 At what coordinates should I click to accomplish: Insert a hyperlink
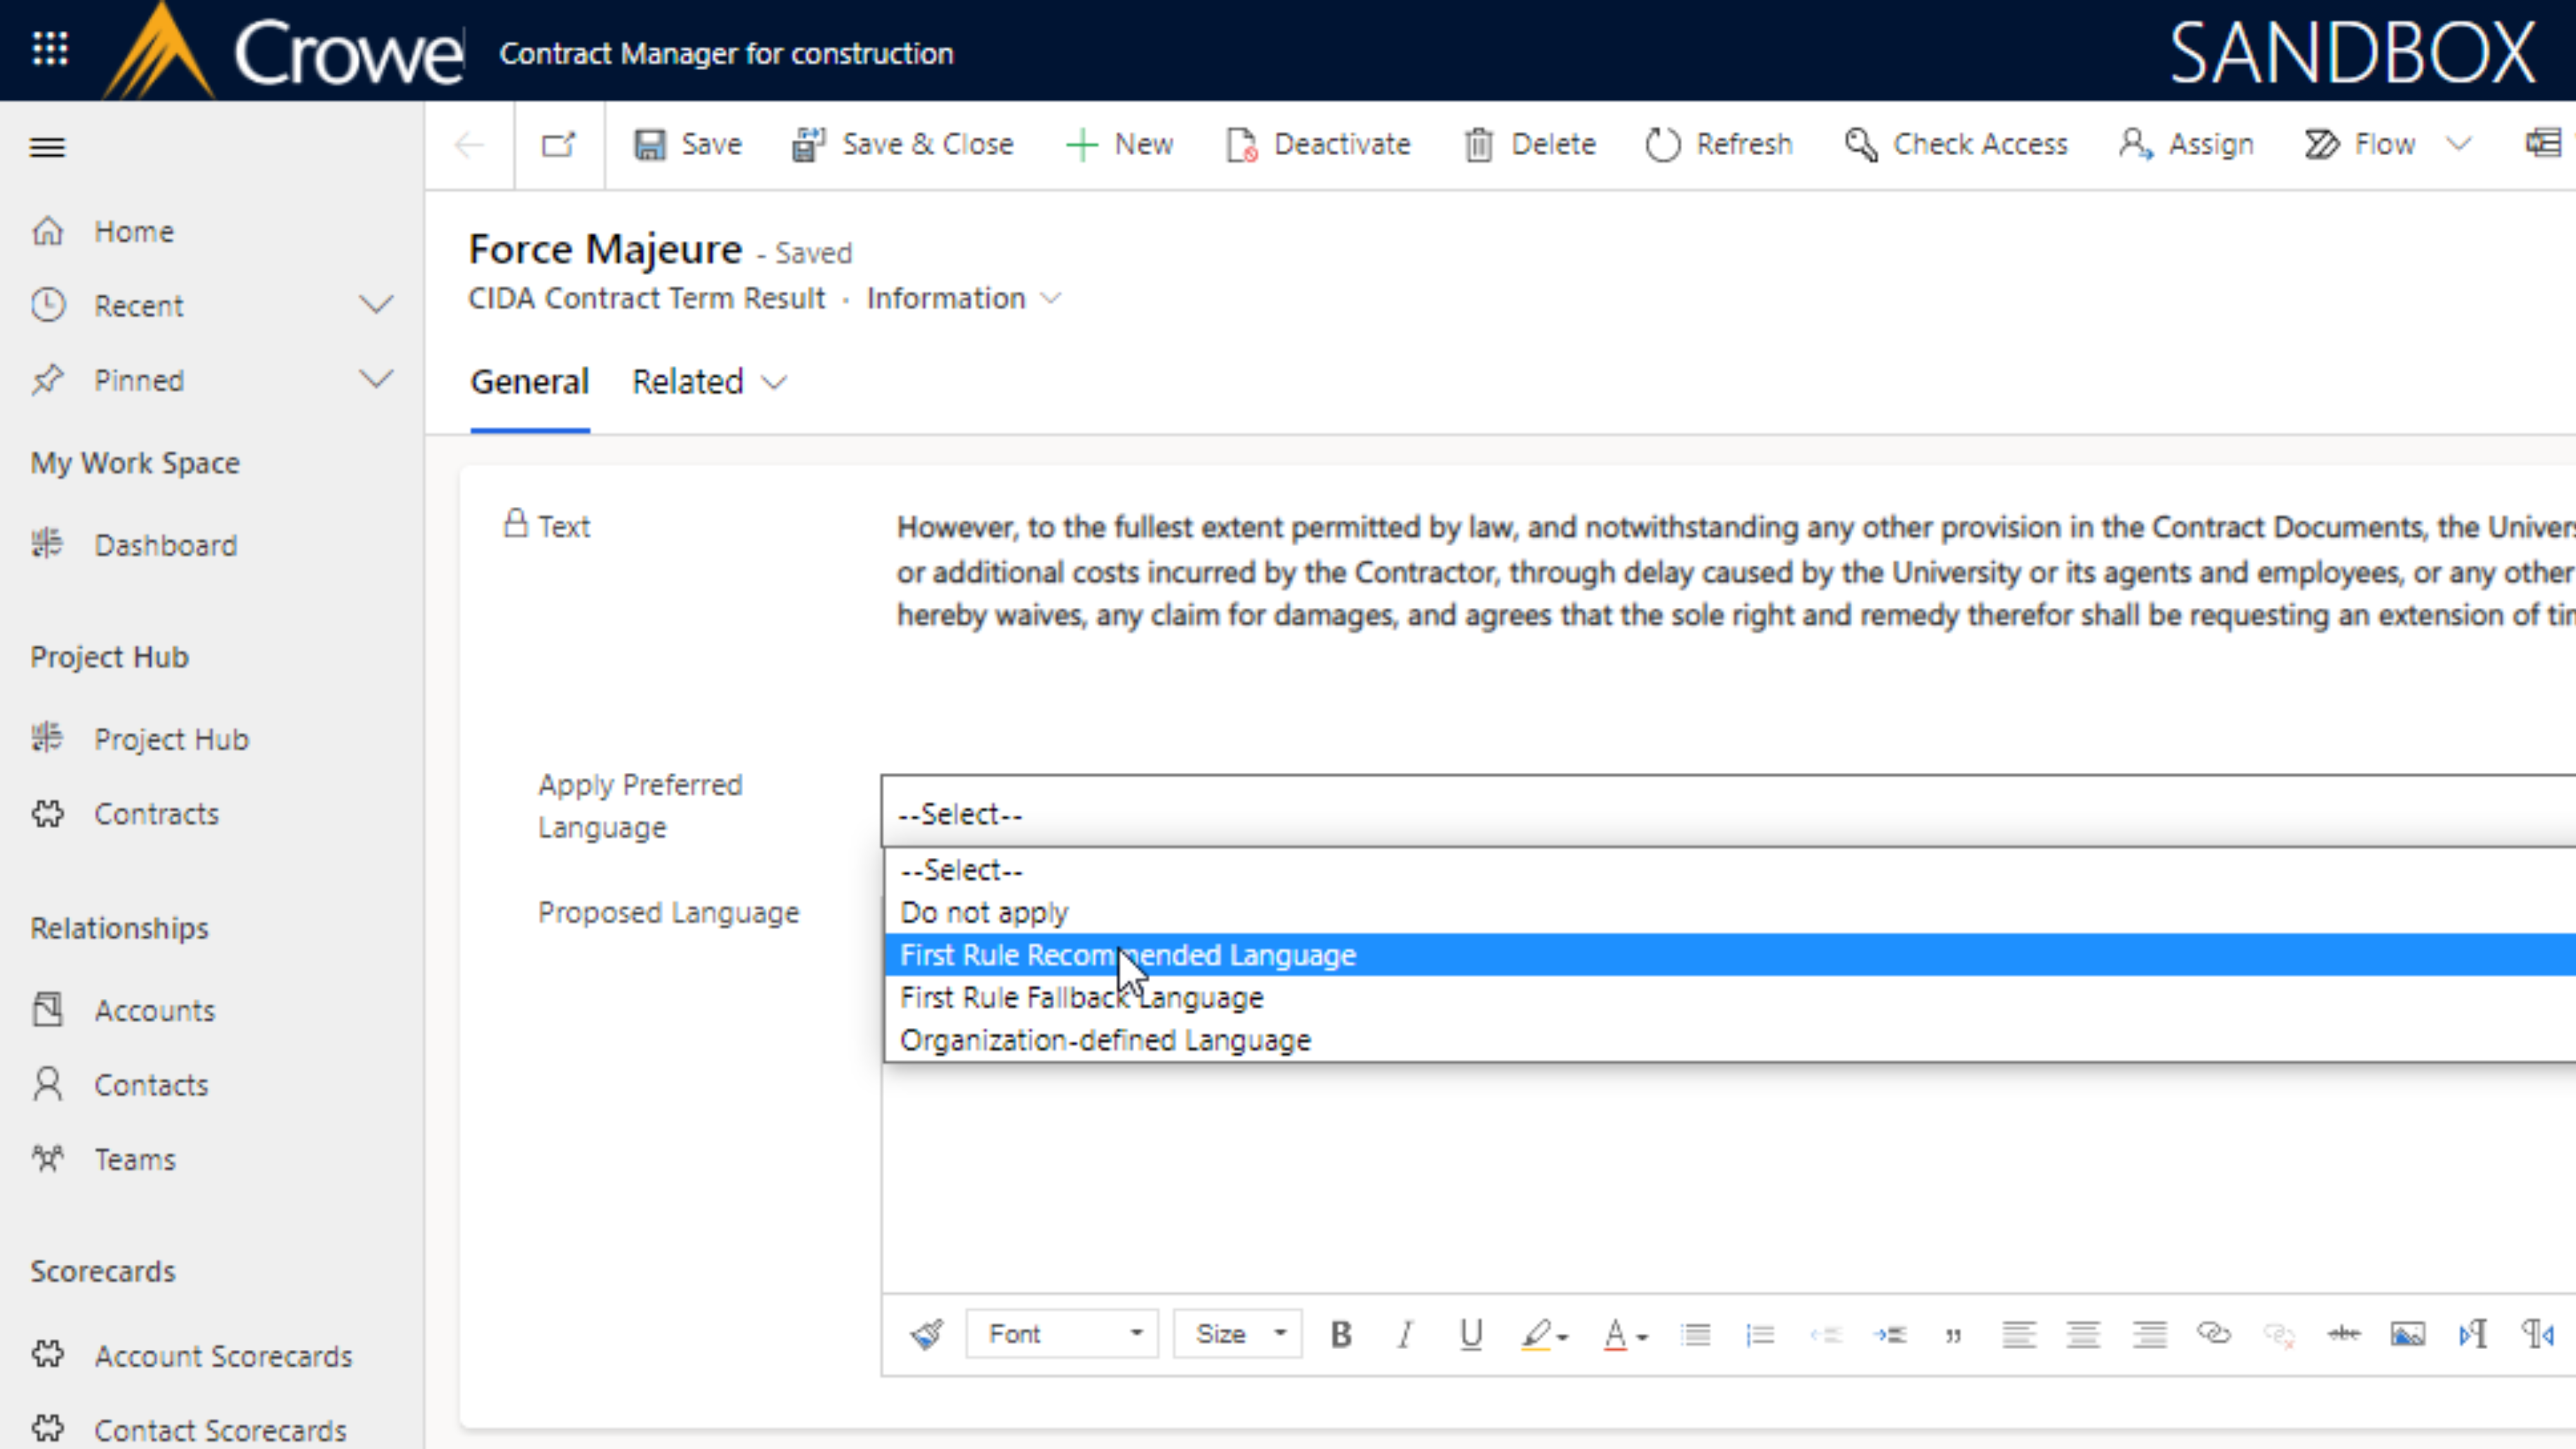2214,1333
